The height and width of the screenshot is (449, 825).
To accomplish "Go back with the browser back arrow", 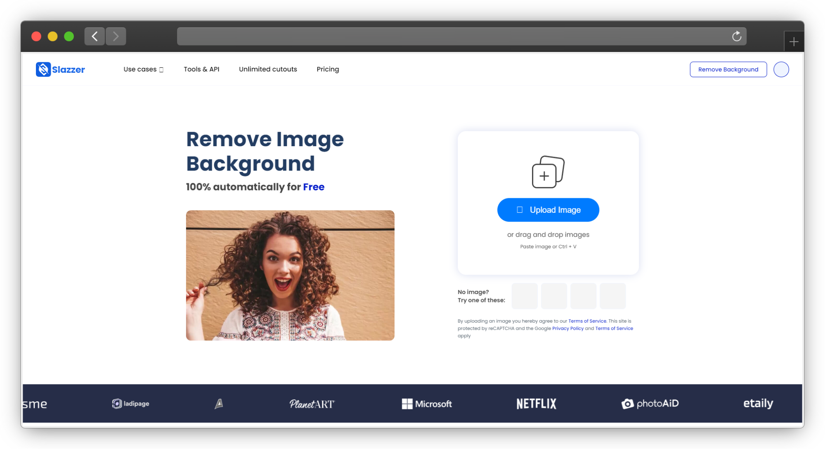I will tap(95, 36).
